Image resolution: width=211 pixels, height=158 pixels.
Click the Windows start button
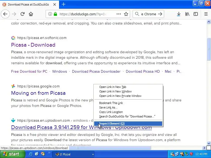tap(12, 154)
